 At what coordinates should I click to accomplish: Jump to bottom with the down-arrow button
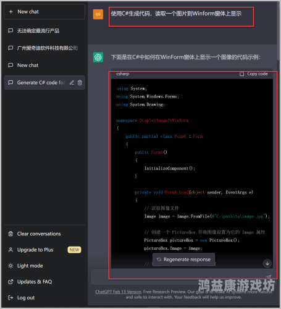267,263
